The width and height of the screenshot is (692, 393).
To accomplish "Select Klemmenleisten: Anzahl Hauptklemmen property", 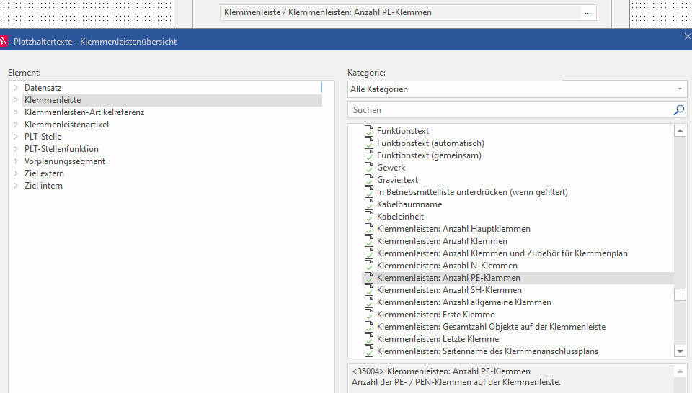I will tap(453, 229).
